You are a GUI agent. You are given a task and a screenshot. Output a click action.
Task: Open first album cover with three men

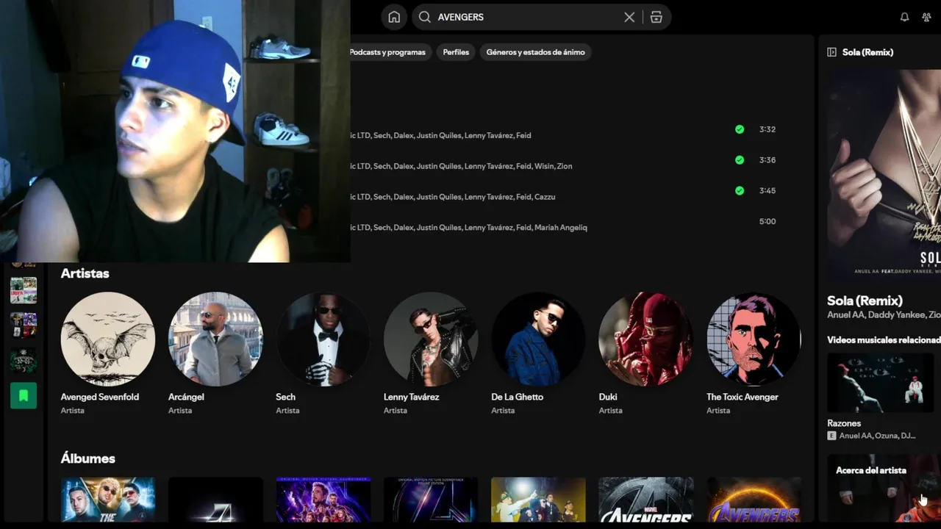tap(108, 500)
